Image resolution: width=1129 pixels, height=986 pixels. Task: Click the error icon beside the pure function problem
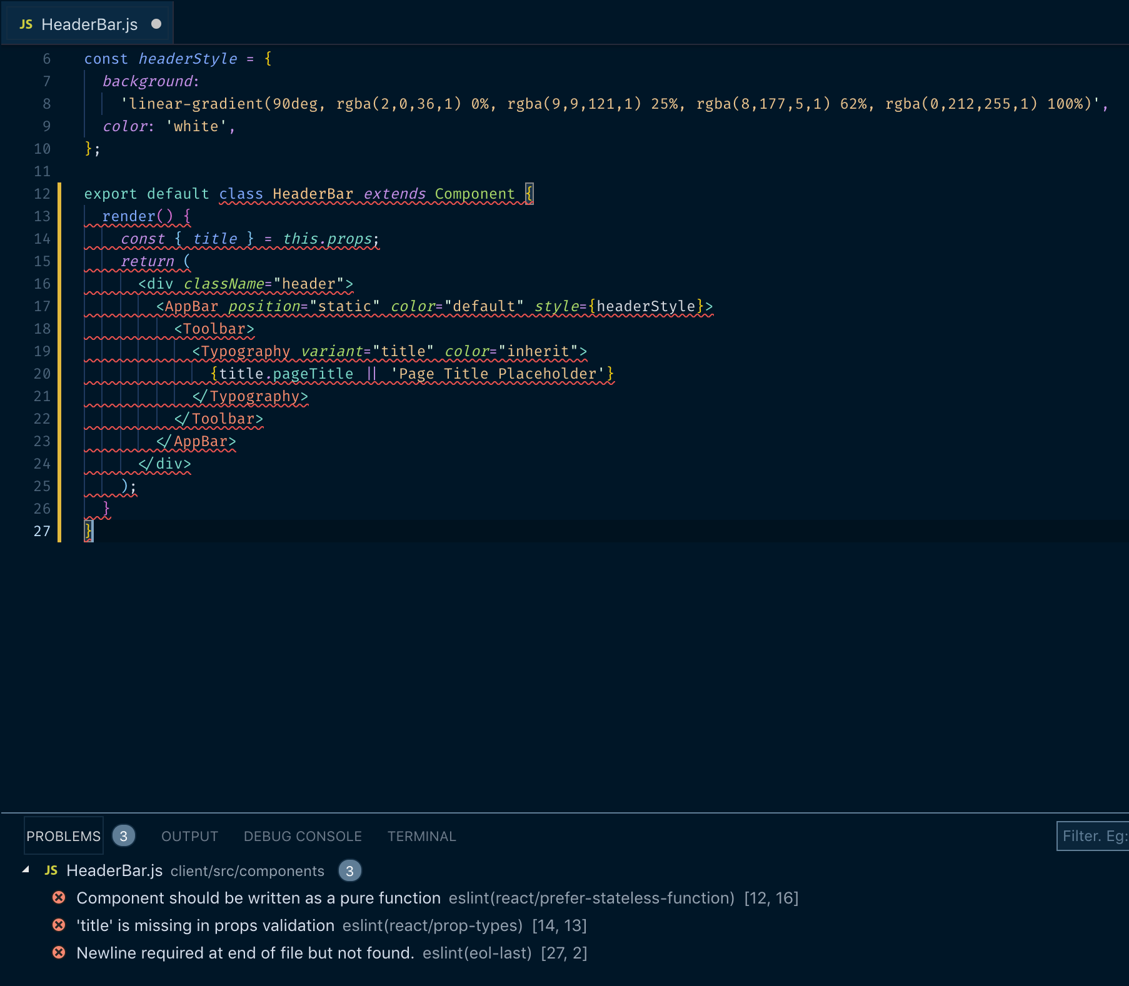pyautogui.click(x=59, y=898)
